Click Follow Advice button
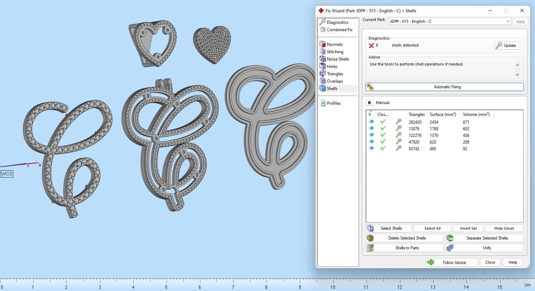 [x=451, y=262]
